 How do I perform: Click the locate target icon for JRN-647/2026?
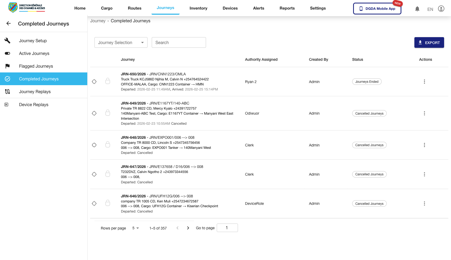click(94, 174)
